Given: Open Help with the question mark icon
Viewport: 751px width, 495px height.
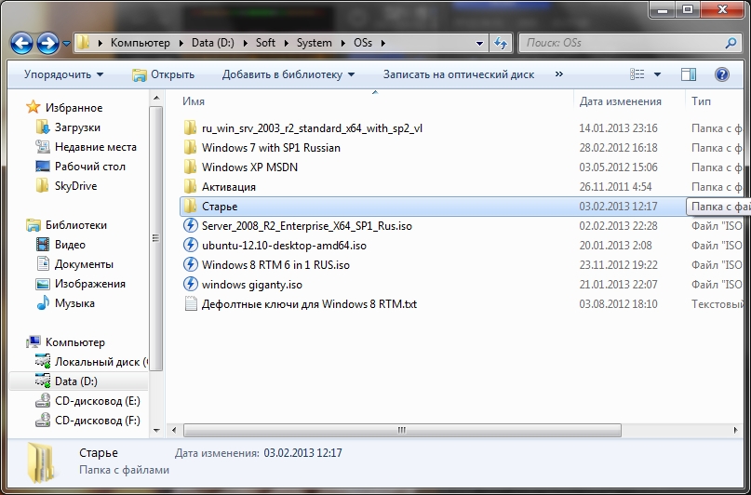Looking at the screenshot, I should coord(722,74).
